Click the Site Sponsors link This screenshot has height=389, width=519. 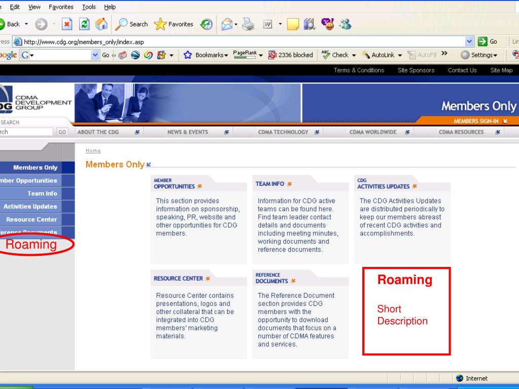(416, 70)
